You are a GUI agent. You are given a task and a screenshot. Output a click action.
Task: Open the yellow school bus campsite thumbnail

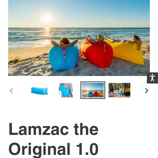[119, 90]
